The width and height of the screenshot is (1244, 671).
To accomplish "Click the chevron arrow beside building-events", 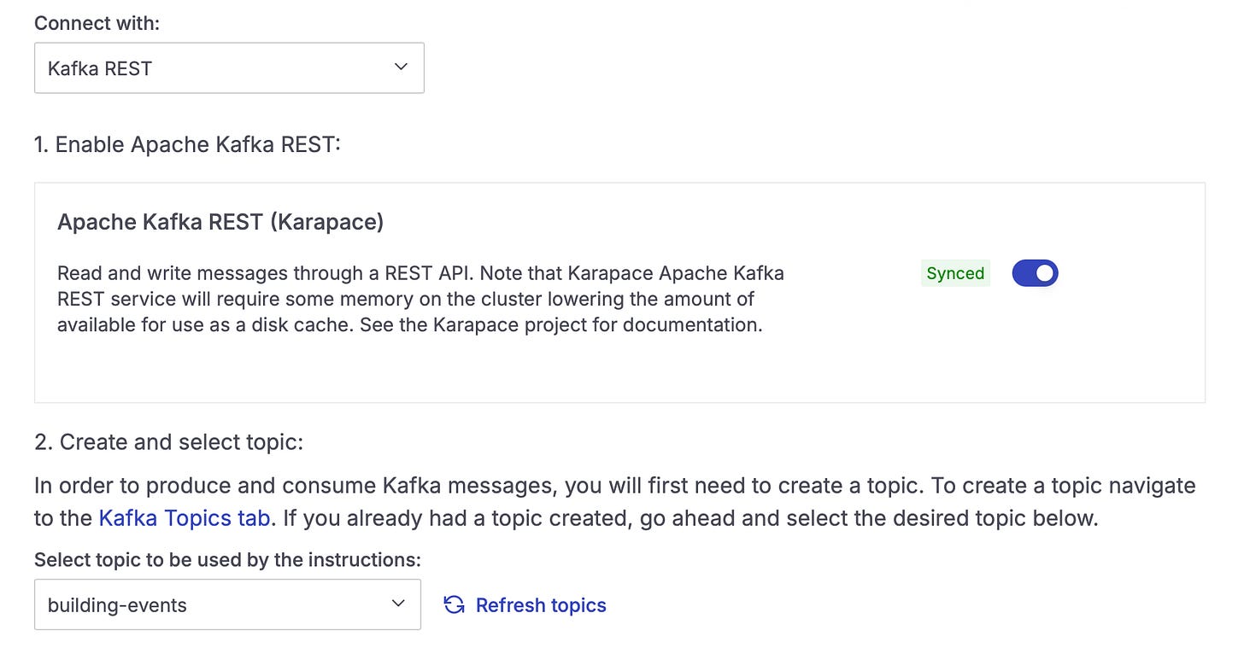I will tap(397, 604).
